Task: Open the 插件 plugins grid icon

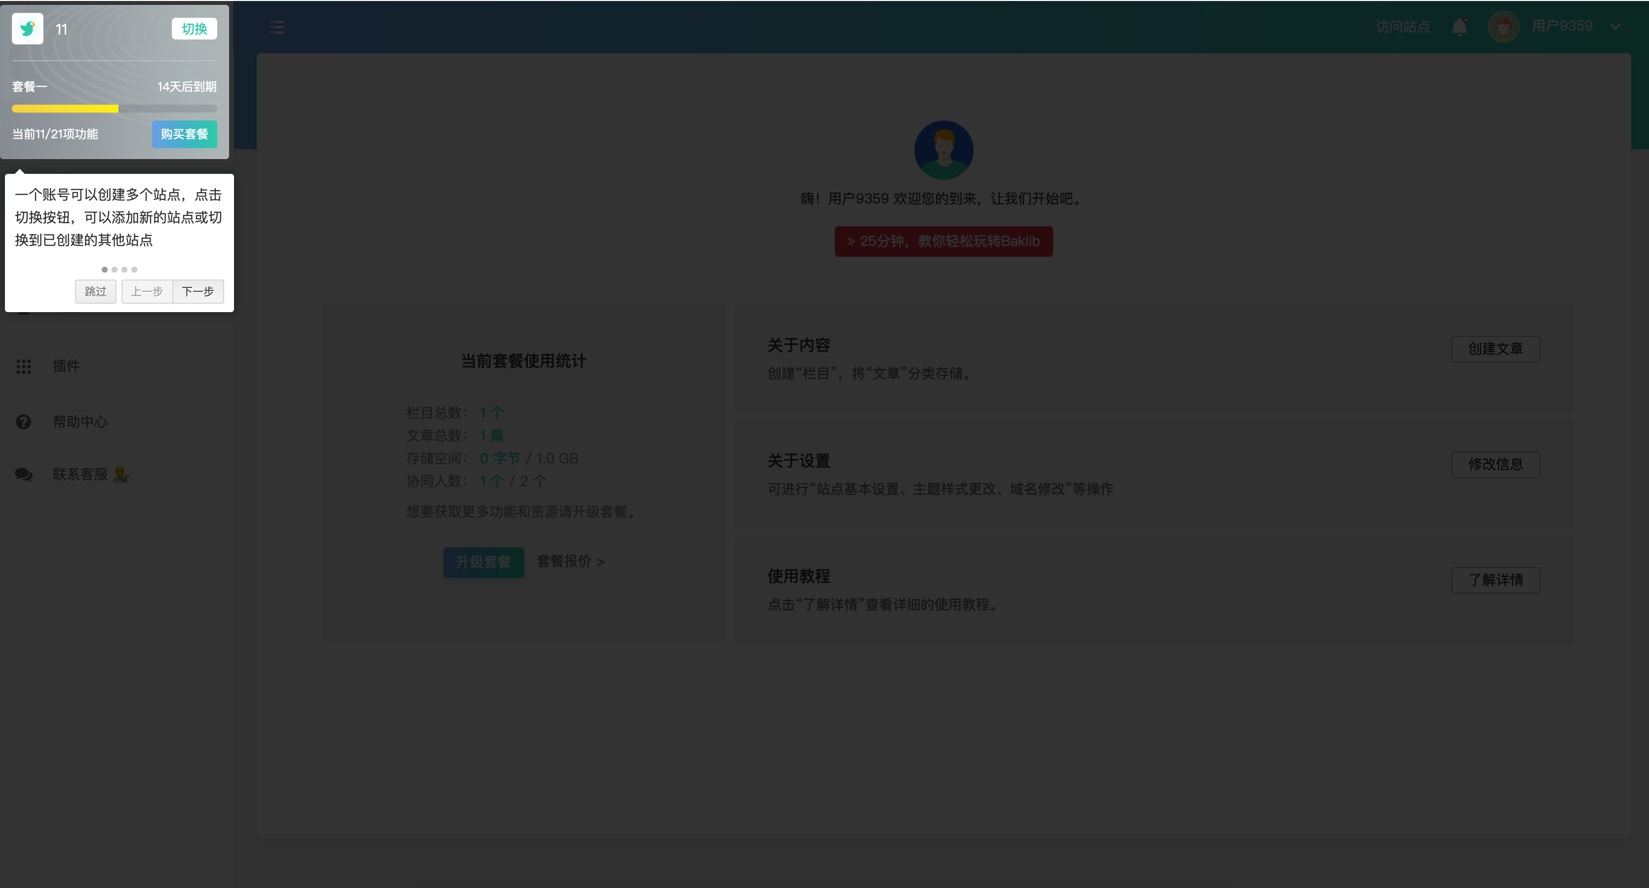Action: [24, 366]
